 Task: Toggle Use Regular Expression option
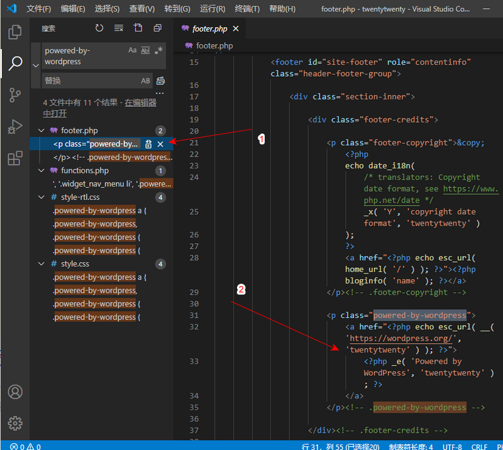coord(158,50)
